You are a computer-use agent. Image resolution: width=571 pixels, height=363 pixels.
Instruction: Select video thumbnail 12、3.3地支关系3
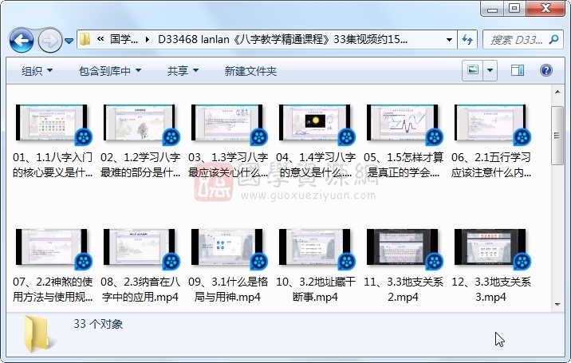pyautogui.click(x=491, y=249)
